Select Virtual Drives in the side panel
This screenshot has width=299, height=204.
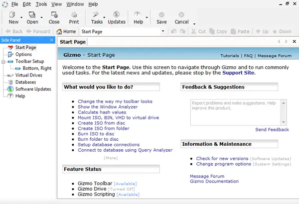tap(28, 75)
